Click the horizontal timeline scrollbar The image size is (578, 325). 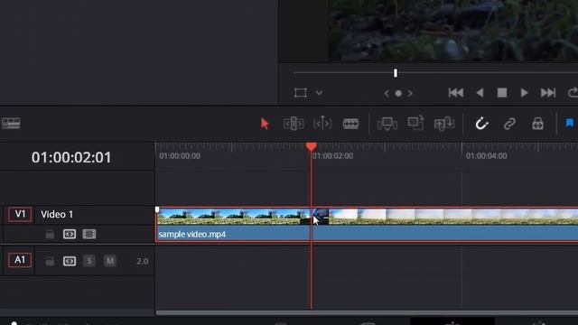click(367, 313)
